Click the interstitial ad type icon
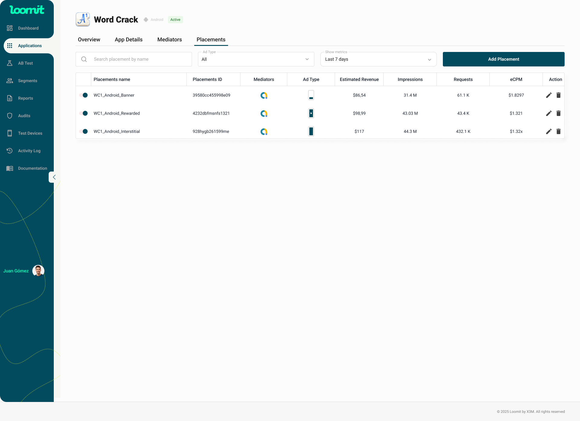 311,131
